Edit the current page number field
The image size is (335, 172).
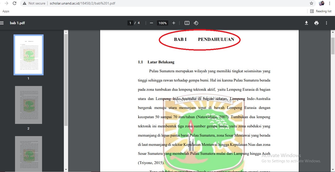tap(130, 23)
